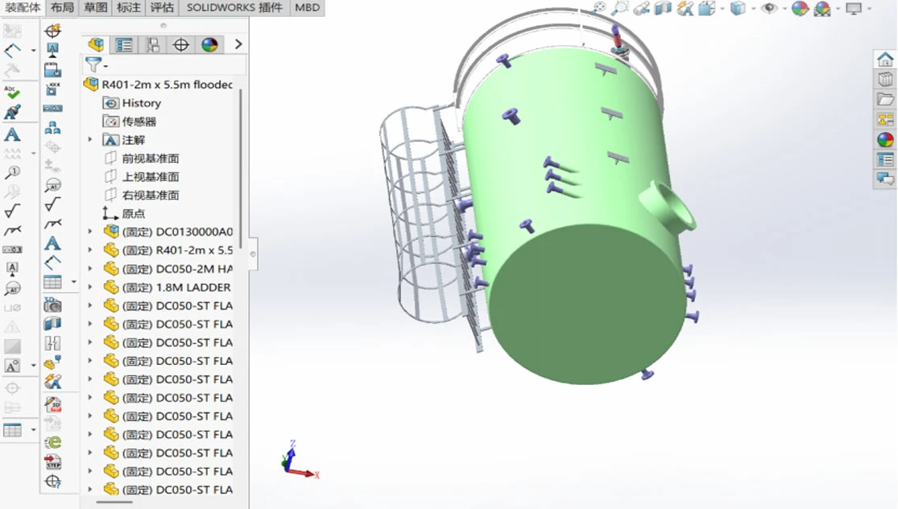Screen dimensions: 898x509
Task: Select the 上视基准面 plane
Action: coord(142,176)
